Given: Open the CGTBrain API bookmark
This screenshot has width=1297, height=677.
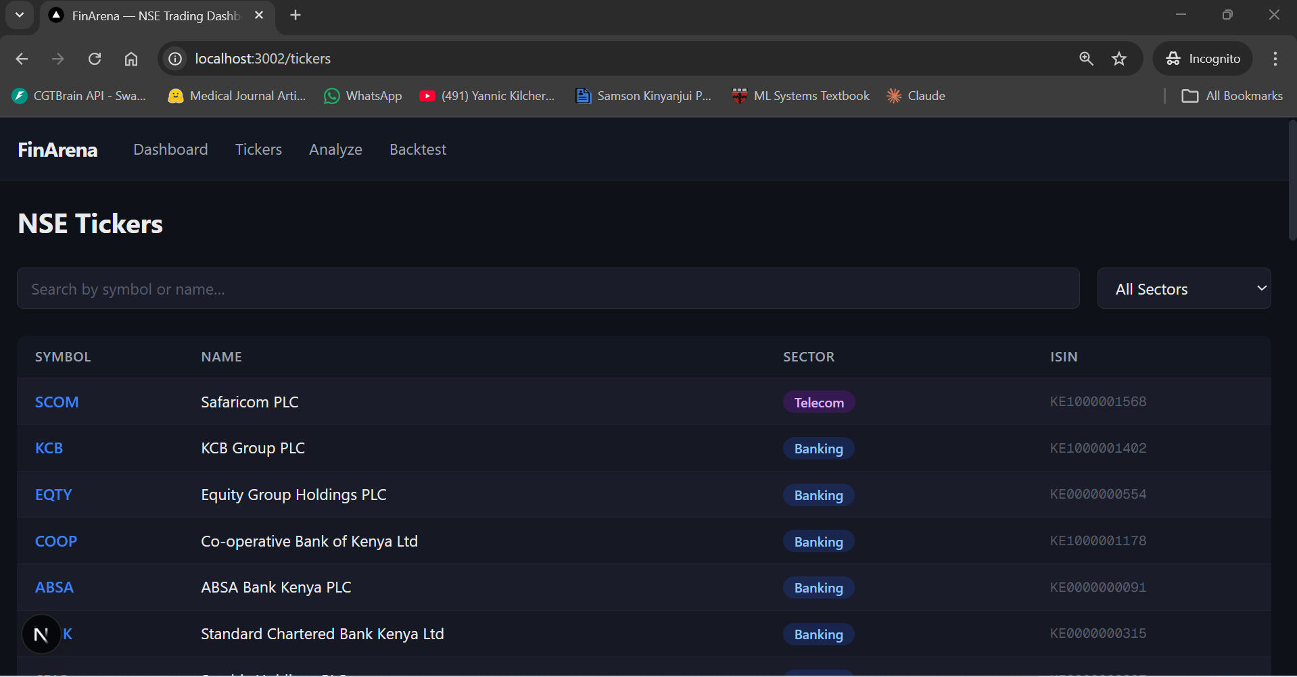Looking at the screenshot, I should click(x=79, y=95).
